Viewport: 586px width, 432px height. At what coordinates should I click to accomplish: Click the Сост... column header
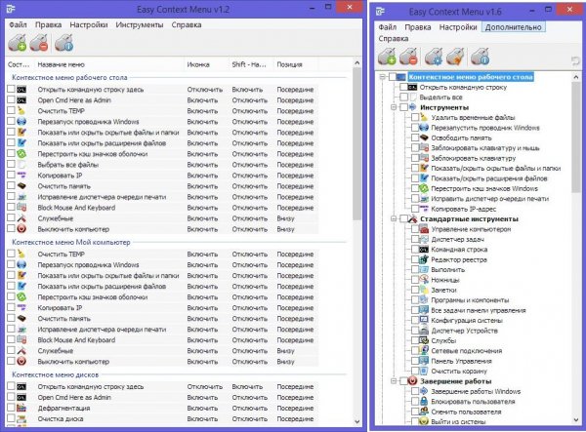coord(20,64)
